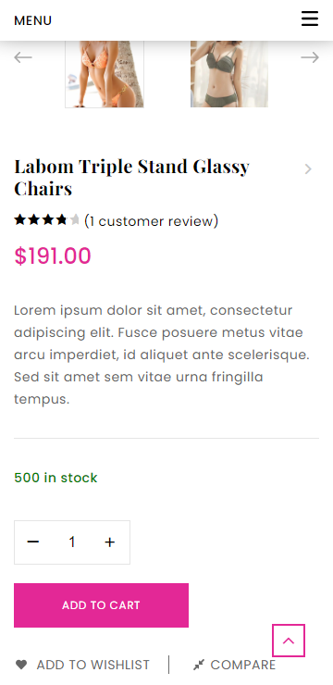Select the orange bikini thumbnail
This screenshot has height=685, width=333.
105,74
